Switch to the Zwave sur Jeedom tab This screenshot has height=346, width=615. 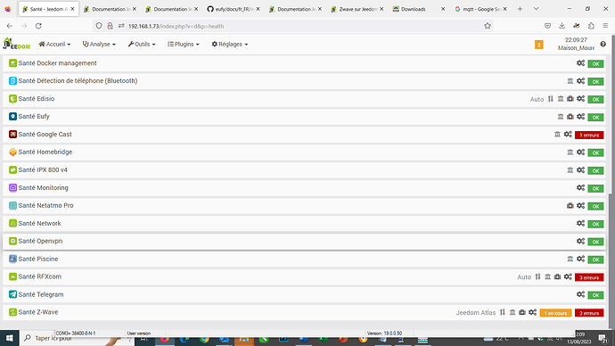[357, 9]
